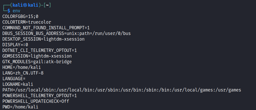The height and width of the screenshot is (110, 256).
Task: Click the GTK_MODULES=gail:atk-bridge line
Action: (37, 61)
